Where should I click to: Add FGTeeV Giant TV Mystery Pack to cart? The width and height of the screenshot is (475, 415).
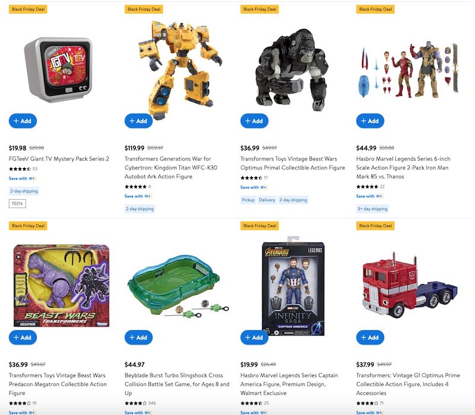[23, 121]
